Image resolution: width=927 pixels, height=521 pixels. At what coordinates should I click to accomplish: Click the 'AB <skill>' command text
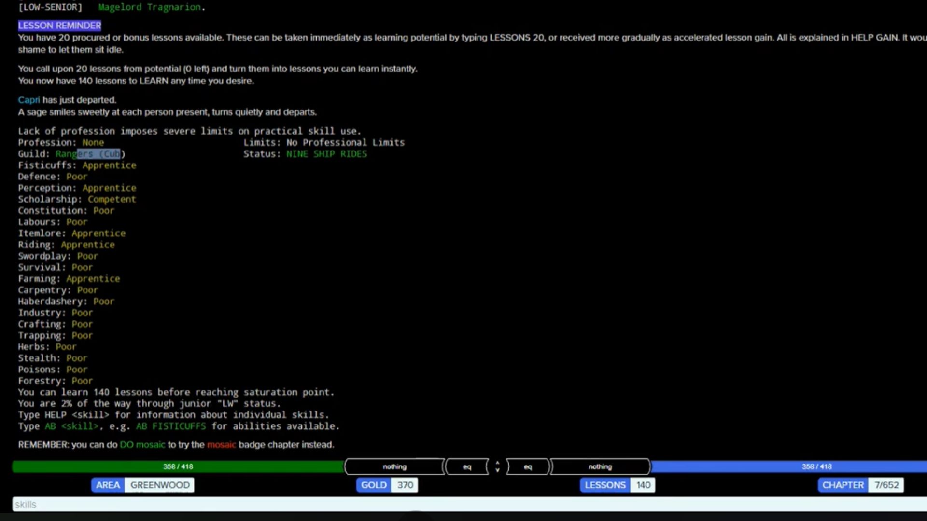(71, 426)
